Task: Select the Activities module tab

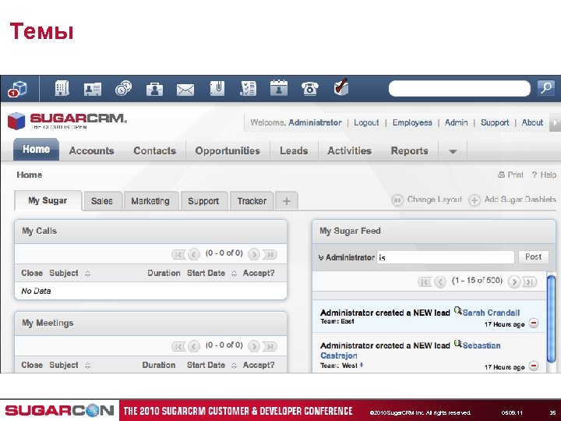Action: (350, 150)
